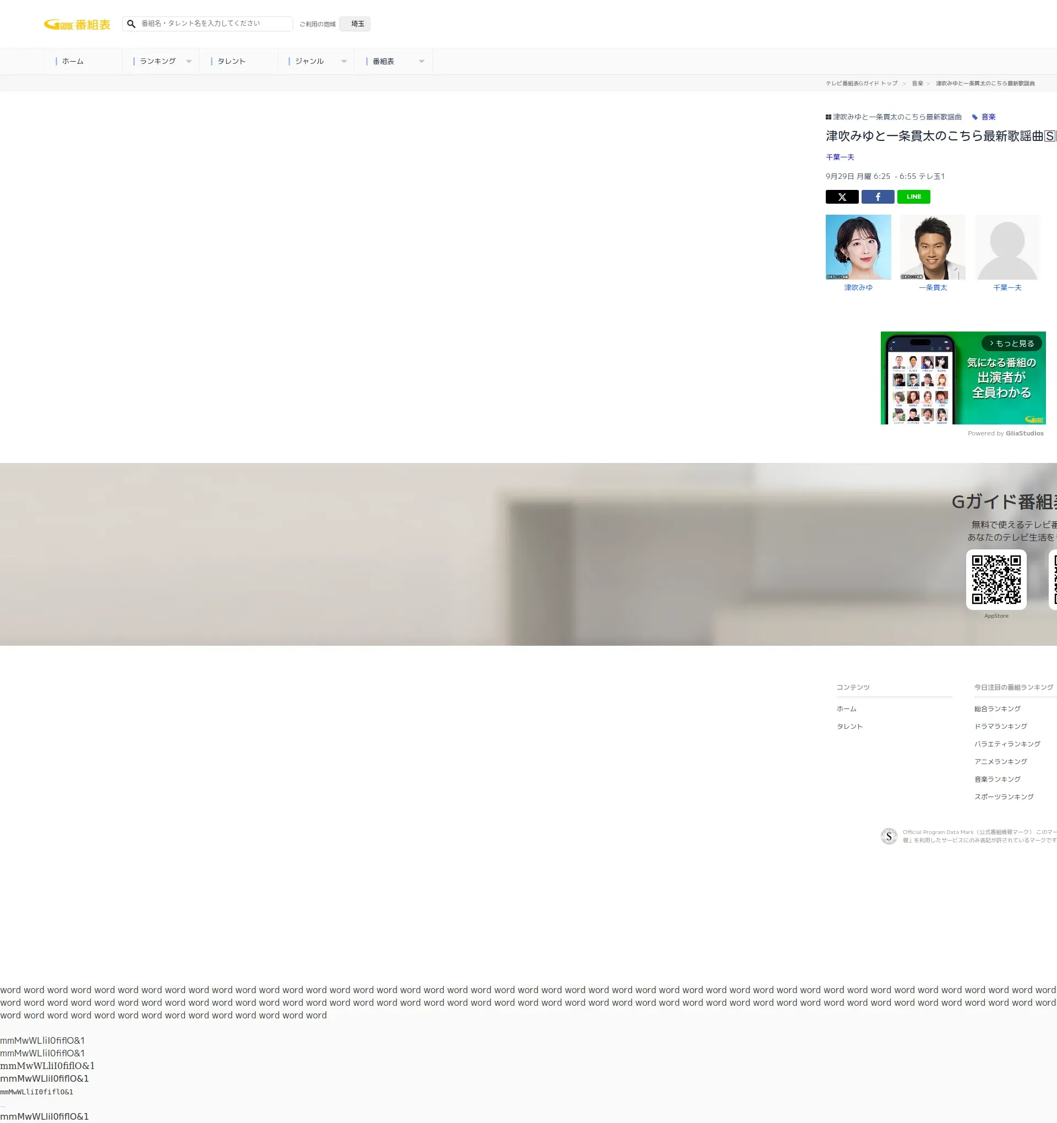
Task: Click the 千葉一夫 link under the title
Action: (840, 157)
